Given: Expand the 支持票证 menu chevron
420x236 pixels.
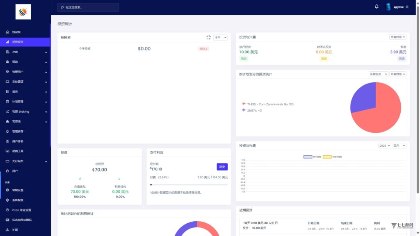Looking at the screenshot, I should [x=46, y=82].
